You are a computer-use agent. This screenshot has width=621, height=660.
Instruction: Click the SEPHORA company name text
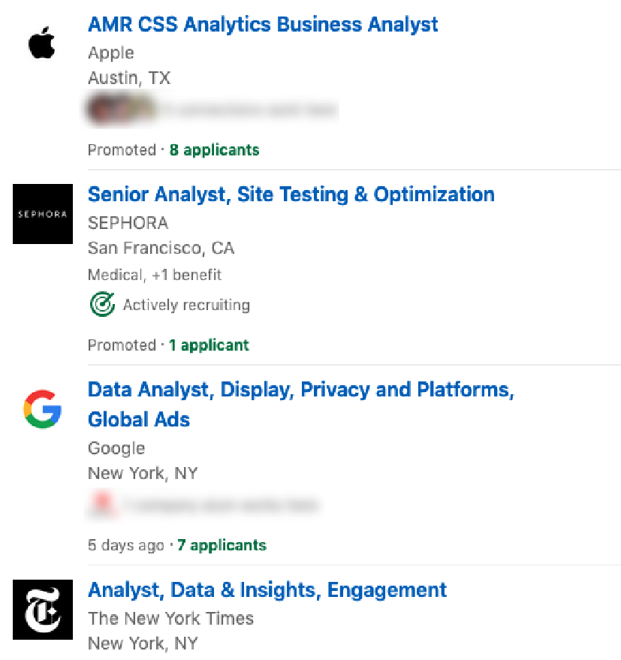(128, 223)
